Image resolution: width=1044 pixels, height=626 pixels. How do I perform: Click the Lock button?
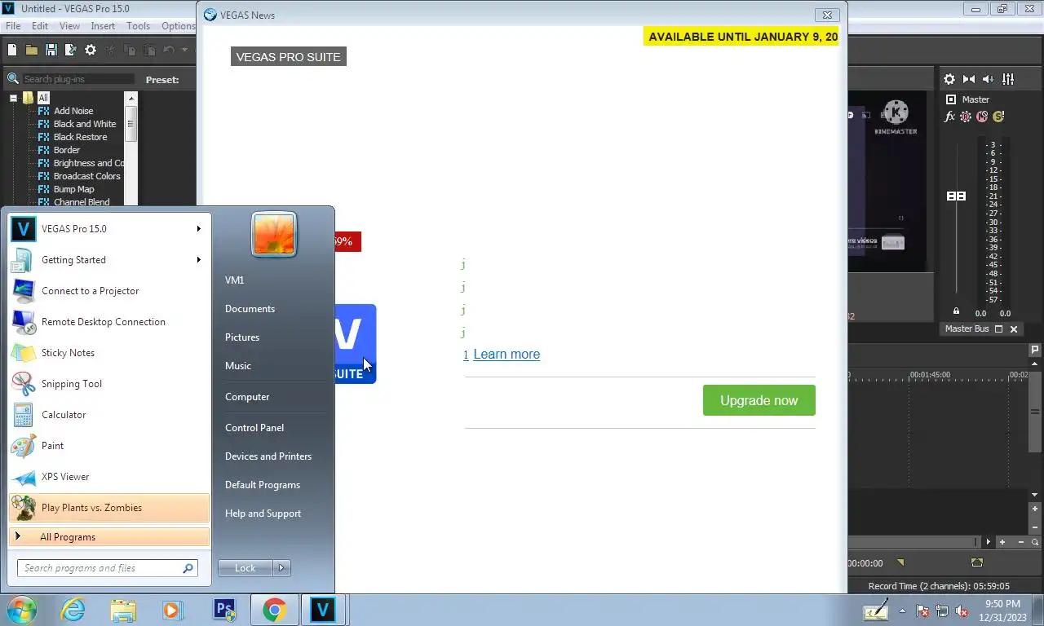[x=245, y=568]
